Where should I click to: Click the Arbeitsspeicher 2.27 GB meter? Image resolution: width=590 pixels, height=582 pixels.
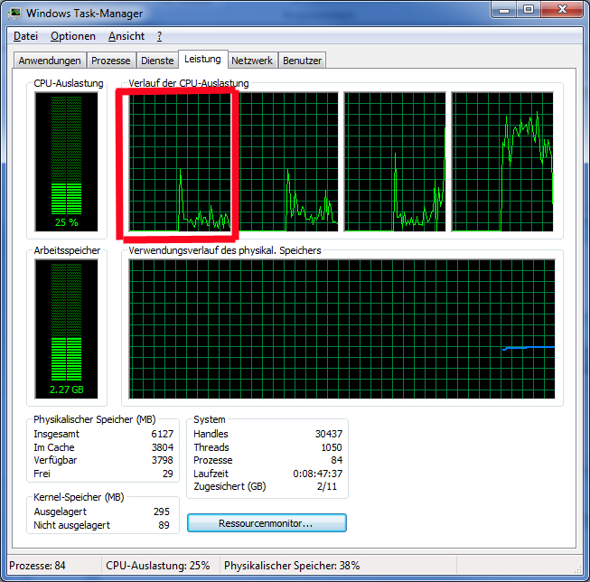(66, 329)
